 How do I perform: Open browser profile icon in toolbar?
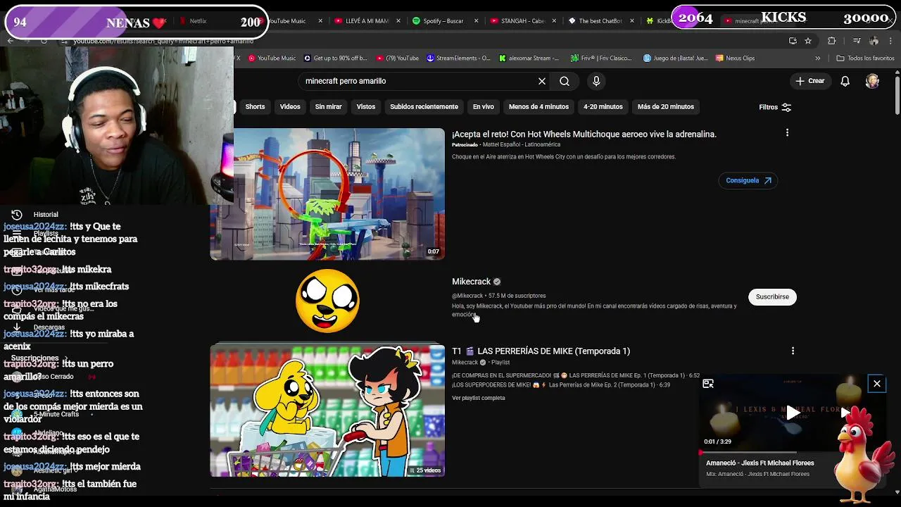[x=874, y=41]
